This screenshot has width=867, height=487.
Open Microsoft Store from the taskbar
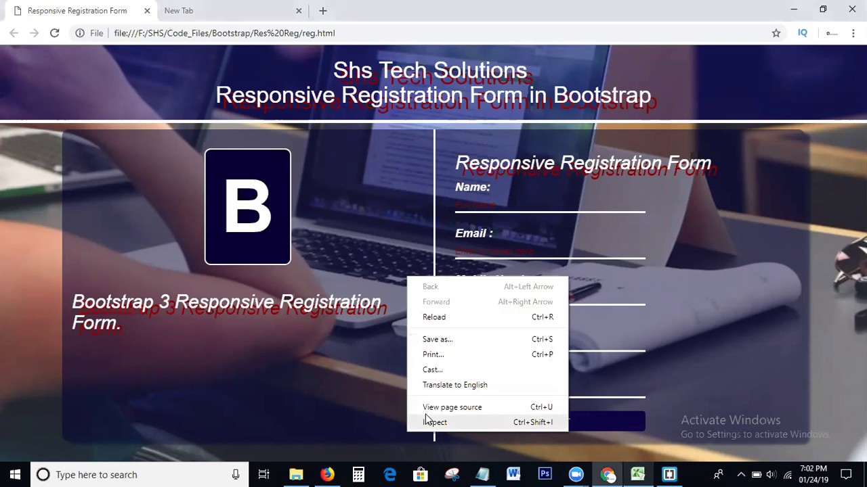coord(421,474)
